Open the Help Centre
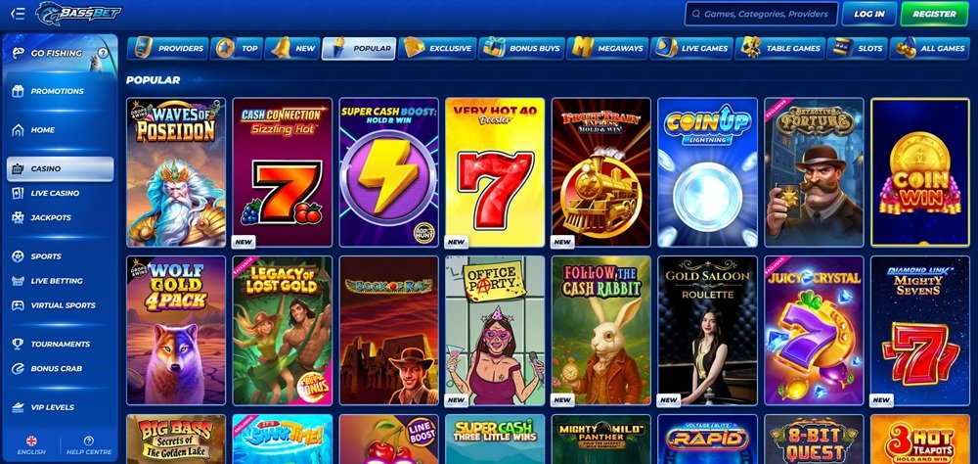Image resolution: width=978 pixels, height=464 pixels. click(x=89, y=445)
